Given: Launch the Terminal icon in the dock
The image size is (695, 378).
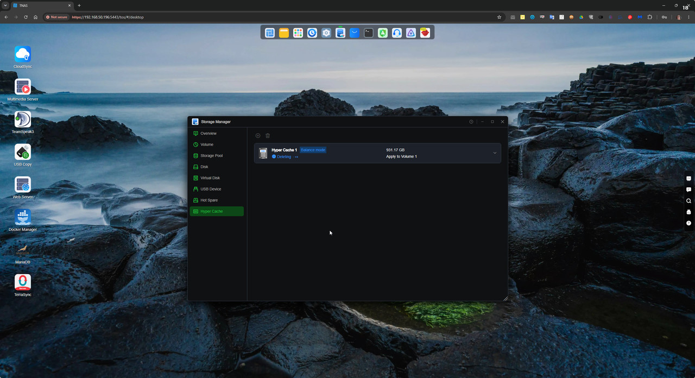Looking at the screenshot, I should coord(369,33).
